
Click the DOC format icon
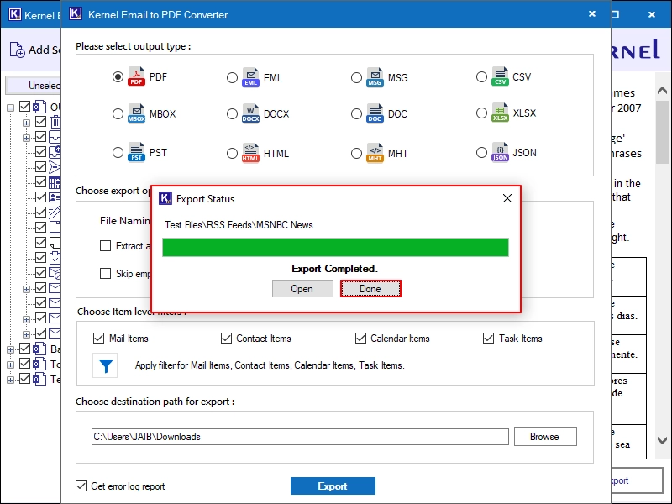point(375,113)
